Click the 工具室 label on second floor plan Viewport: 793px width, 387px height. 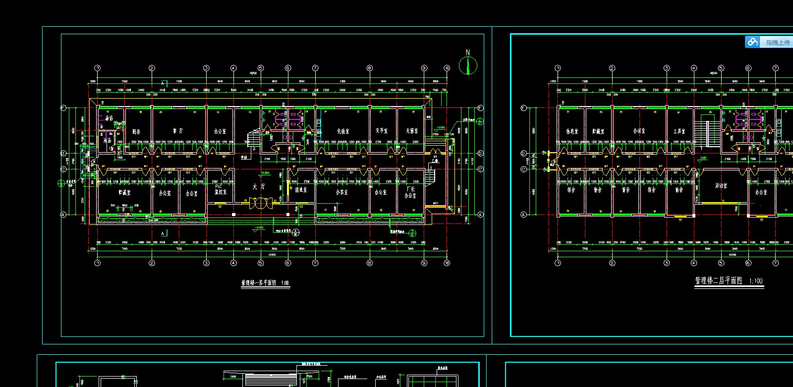pyautogui.click(x=679, y=131)
